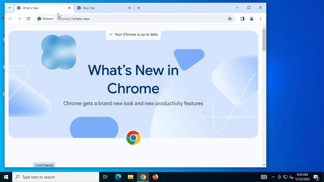Open the tab search dropdown arrow
This screenshot has height=182, width=324.
click(x=10, y=8)
